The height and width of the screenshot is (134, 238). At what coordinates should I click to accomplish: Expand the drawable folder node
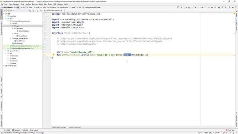[x=8, y=56]
